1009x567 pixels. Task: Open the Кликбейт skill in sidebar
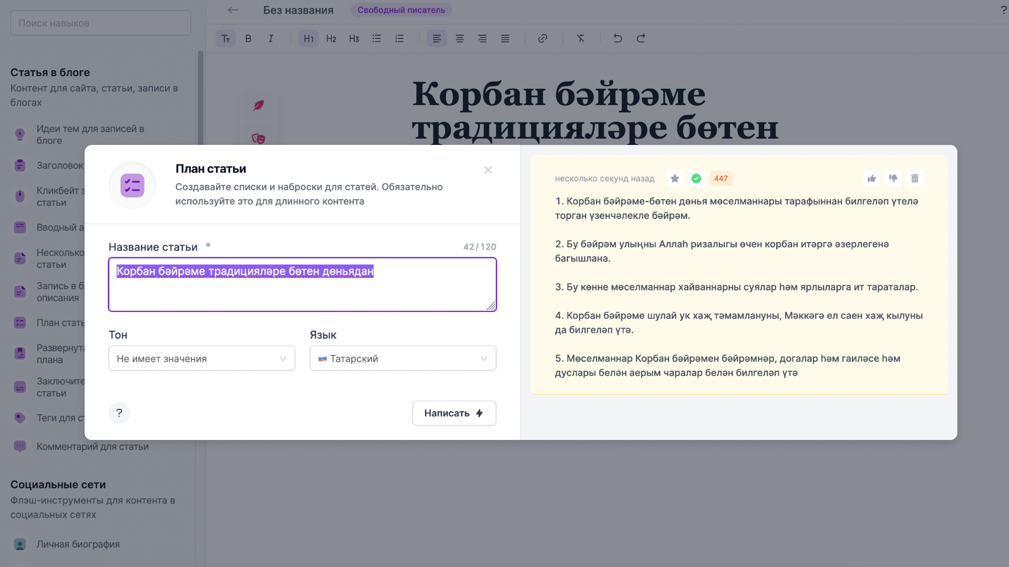[x=49, y=196]
